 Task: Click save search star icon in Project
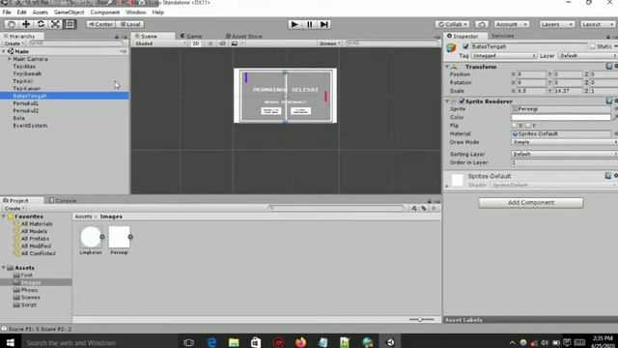[x=434, y=209]
